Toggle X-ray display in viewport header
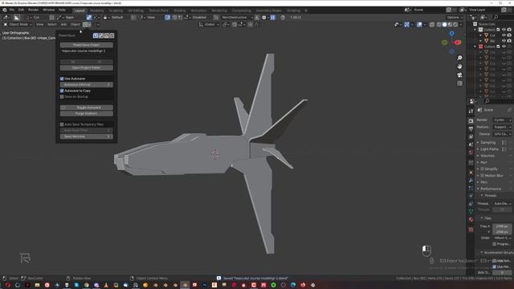The image size is (514, 289). click(x=432, y=25)
